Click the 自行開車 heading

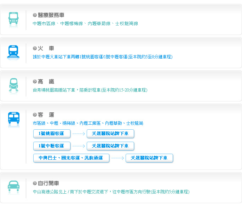48,183
